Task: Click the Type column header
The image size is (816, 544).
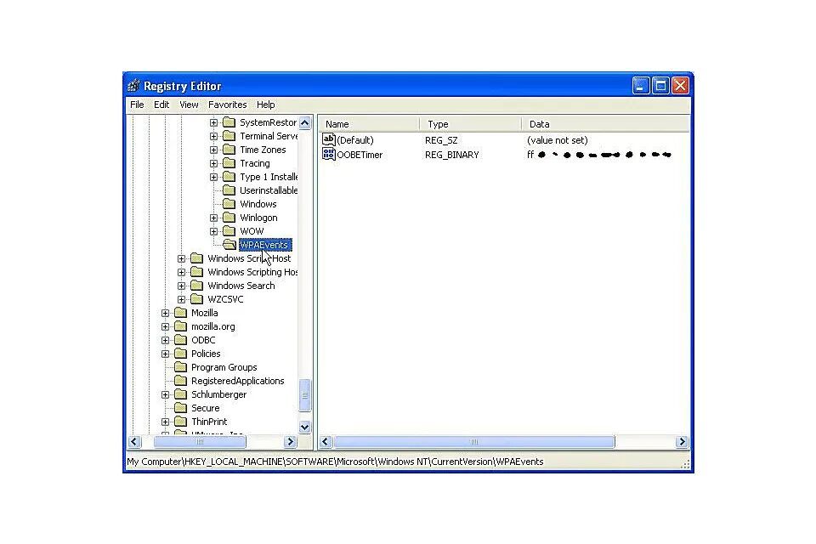Action: (x=470, y=124)
